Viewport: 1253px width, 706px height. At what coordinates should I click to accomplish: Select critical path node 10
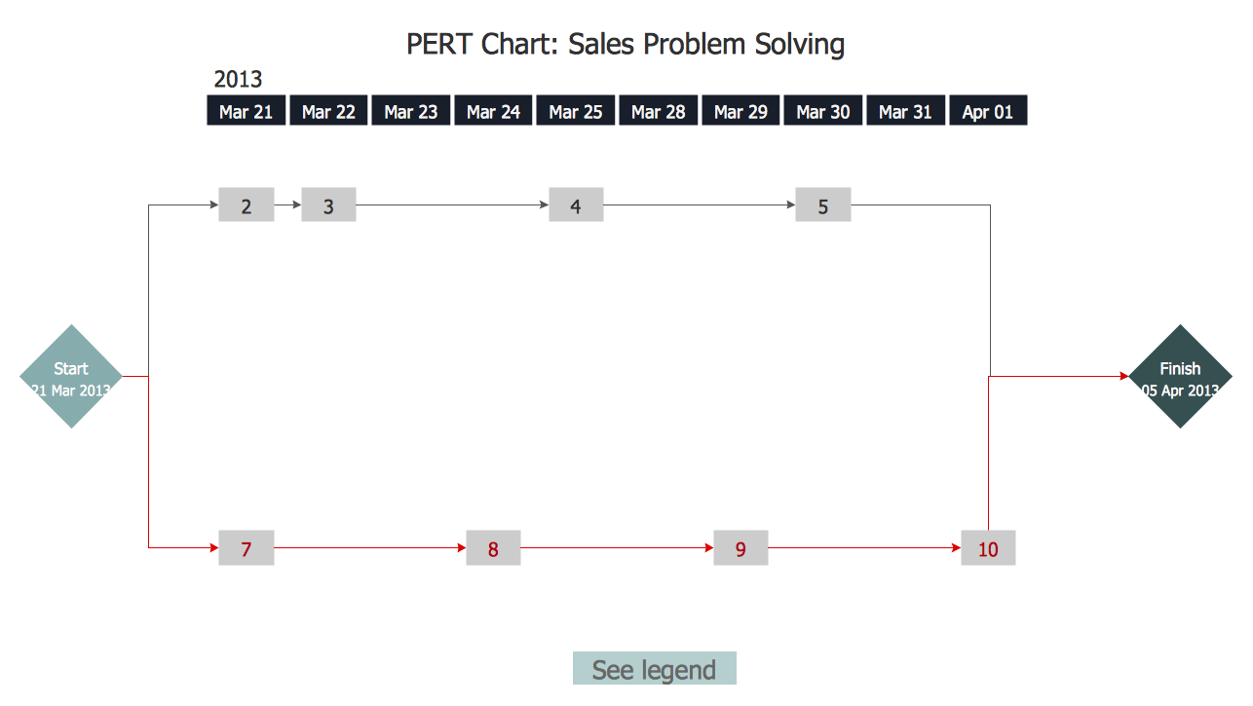tap(988, 548)
